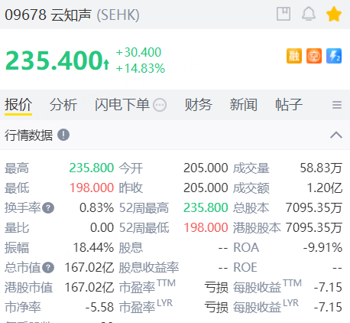
Task: Open the hamburger menu at the tab bar end
Action: click(337, 105)
